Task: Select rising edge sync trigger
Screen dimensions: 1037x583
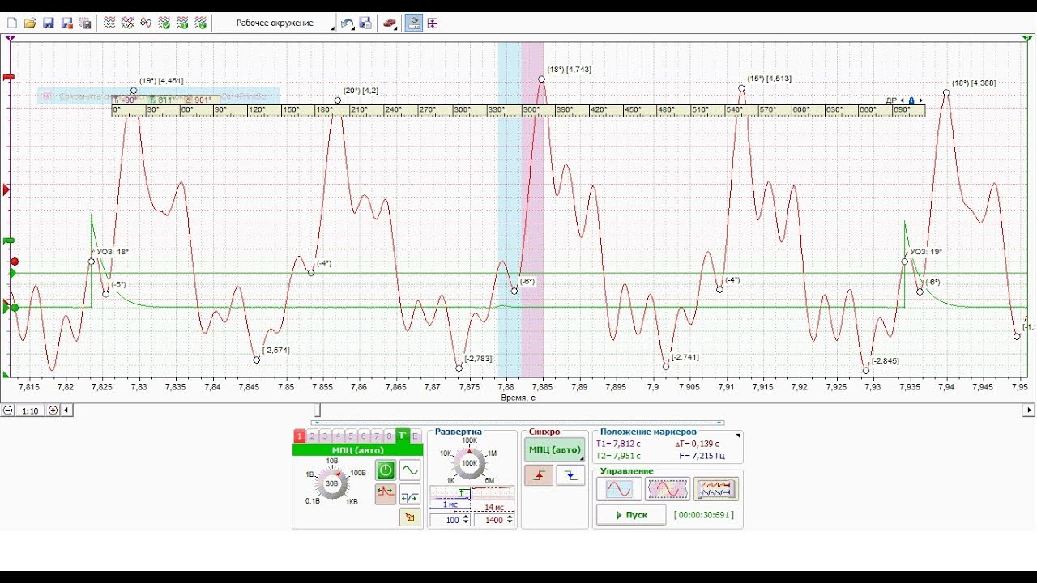Action: tap(539, 476)
